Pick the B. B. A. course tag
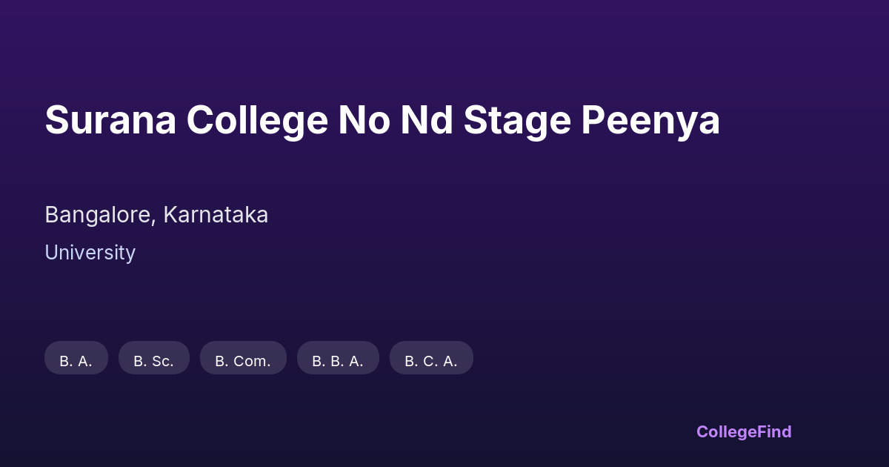 click(338, 358)
